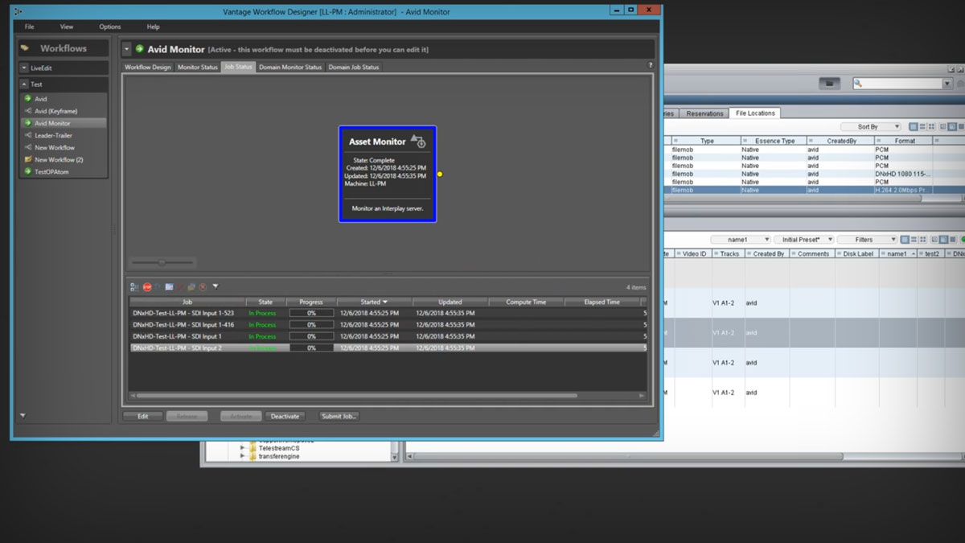Collapse the workflow header using the arrow button
The image size is (965, 543).
coord(126,49)
